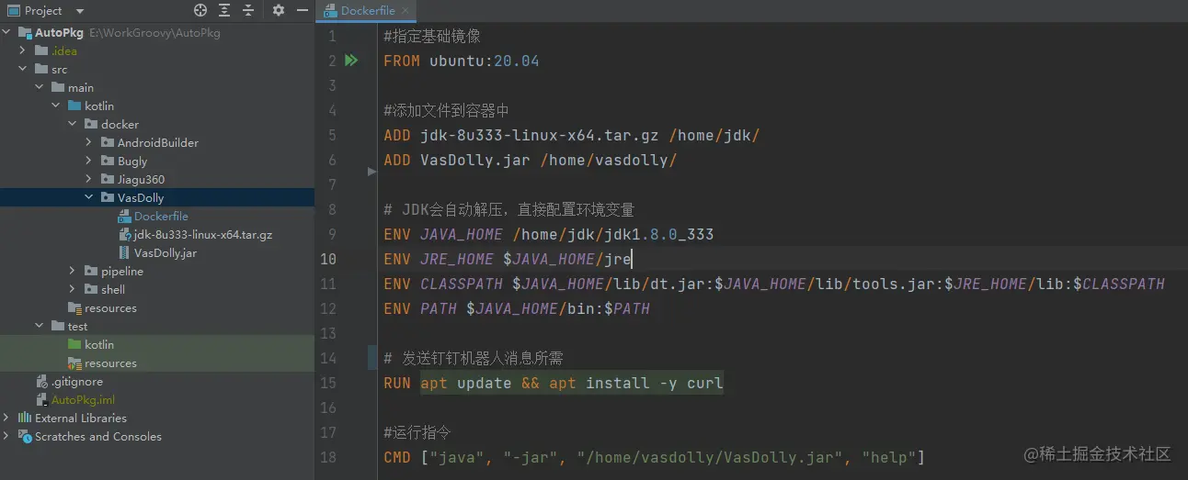
Task: Click the pipeline folder icon
Action: [91, 272]
